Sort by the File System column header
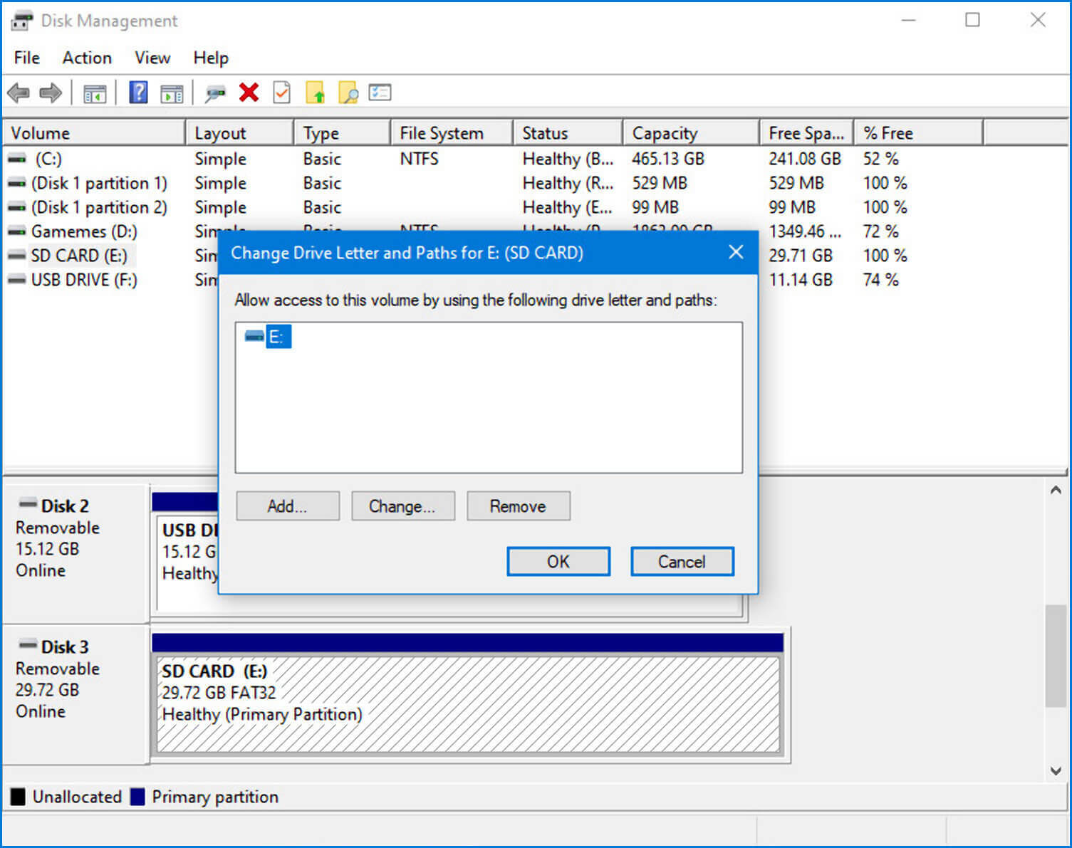Screen dimensions: 1072x848 452,133
